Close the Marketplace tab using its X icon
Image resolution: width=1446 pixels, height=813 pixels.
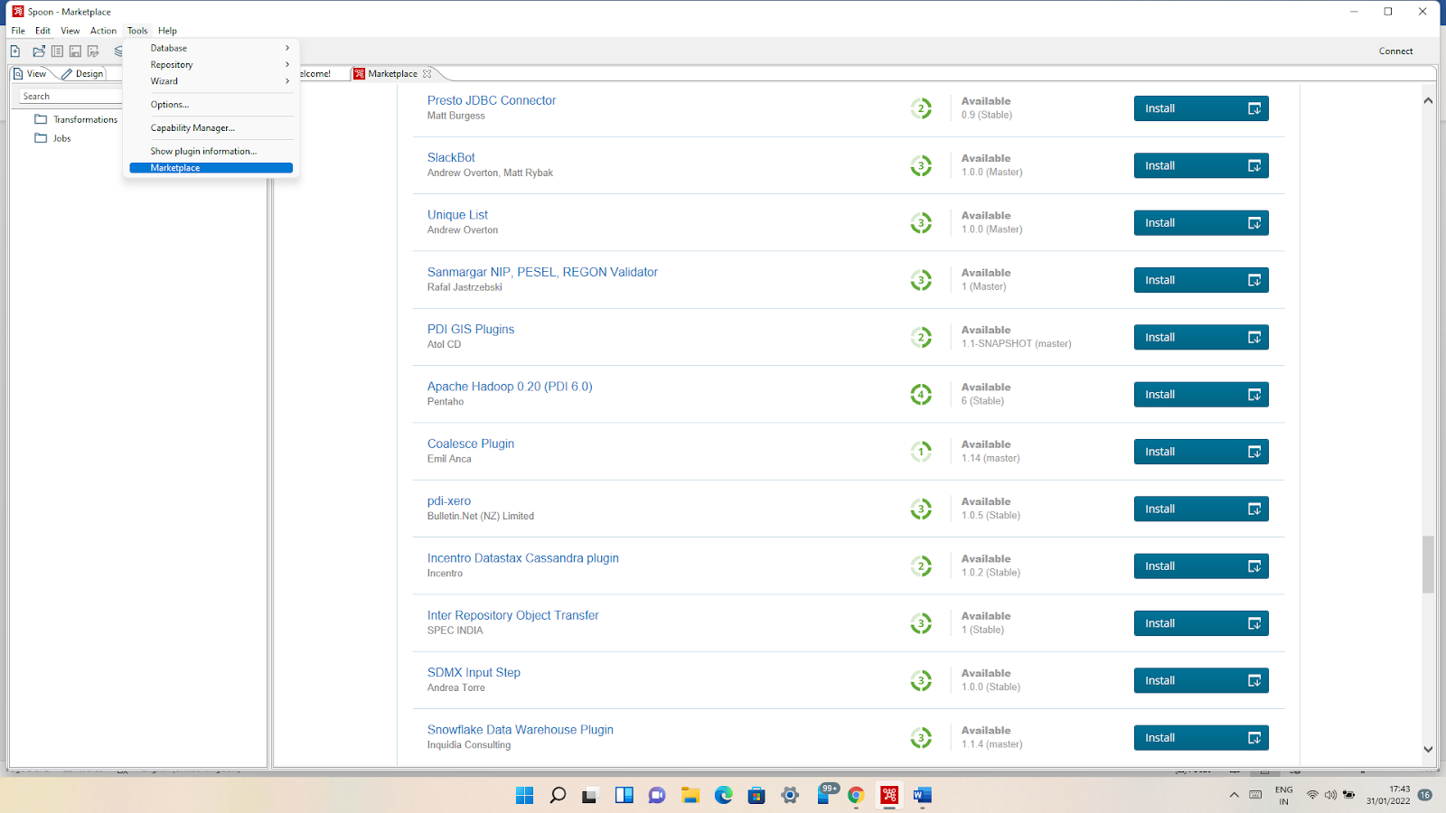pyautogui.click(x=427, y=74)
